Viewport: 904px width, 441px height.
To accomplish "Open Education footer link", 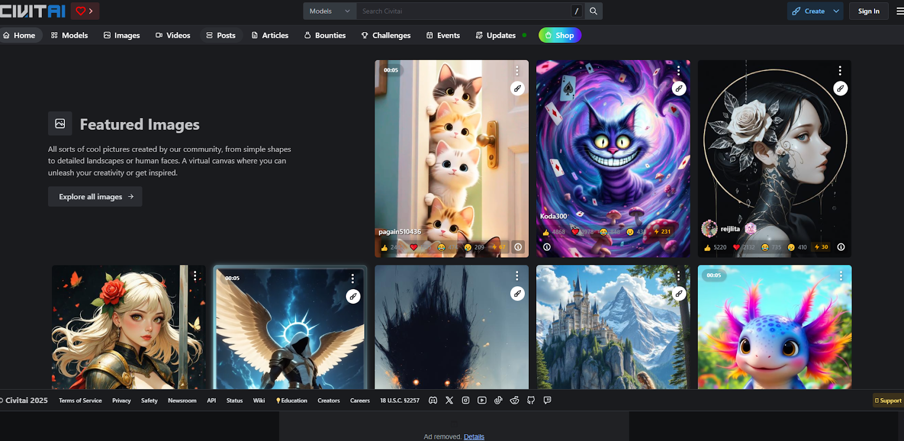I will point(292,400).
